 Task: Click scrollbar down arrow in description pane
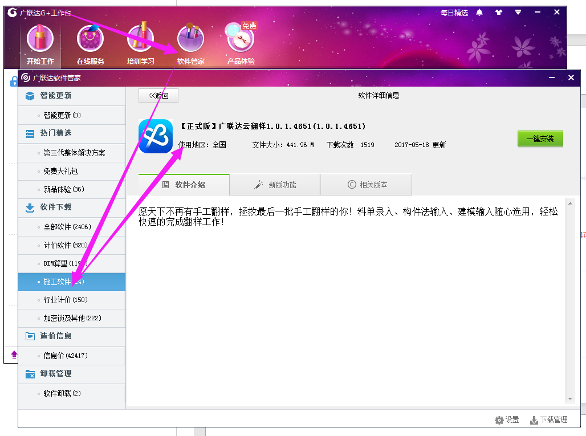[570, 398]
